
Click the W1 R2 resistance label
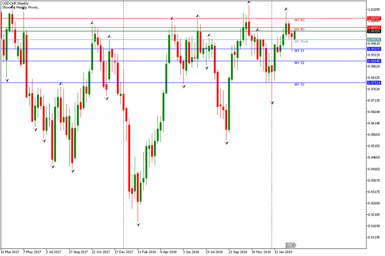(x=299, y=20)
